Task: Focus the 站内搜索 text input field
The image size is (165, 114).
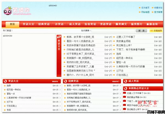Action: pos(113,31)
